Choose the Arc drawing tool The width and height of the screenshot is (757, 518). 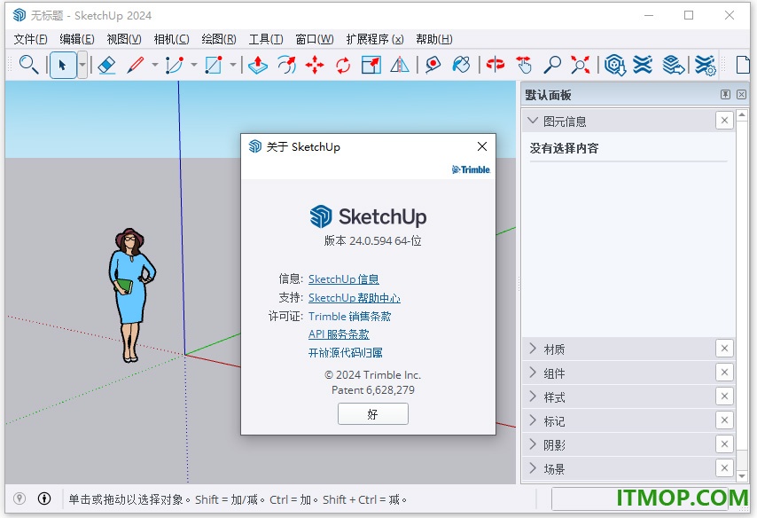pos(175,65)
